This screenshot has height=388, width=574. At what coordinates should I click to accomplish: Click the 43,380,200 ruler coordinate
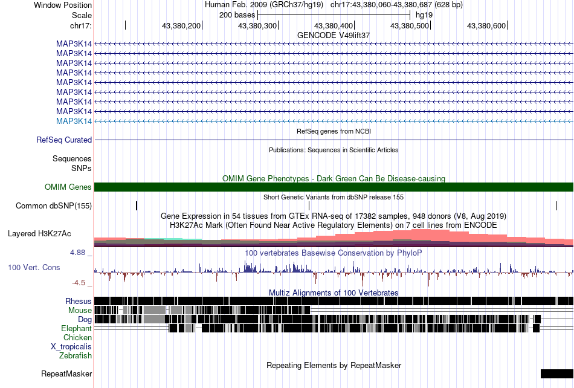181,25
